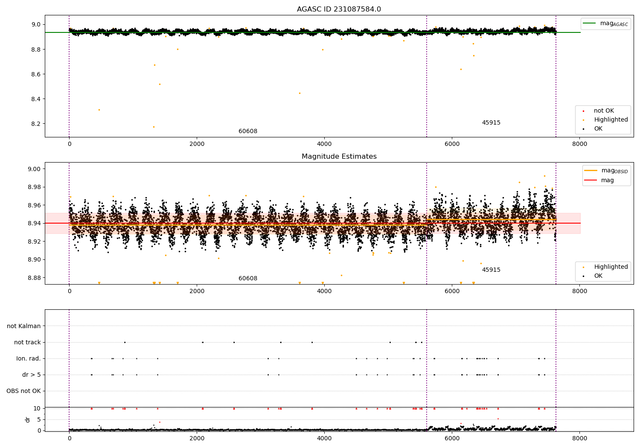
Task: Click the "4000" x-tick under the top plot
Action: coord(324,144)
